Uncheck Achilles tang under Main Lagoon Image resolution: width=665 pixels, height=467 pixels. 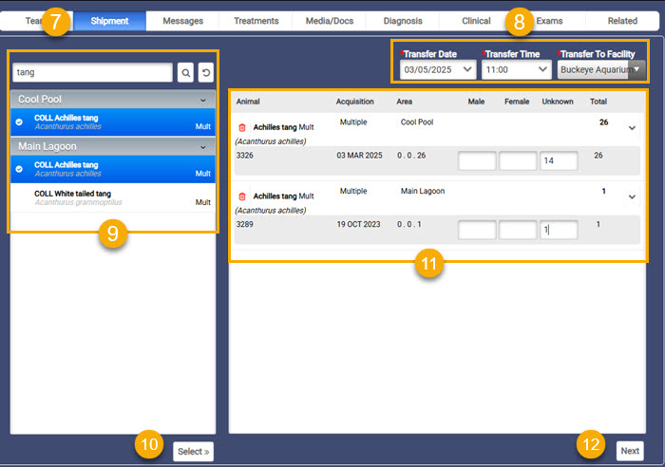click(19, 169)
